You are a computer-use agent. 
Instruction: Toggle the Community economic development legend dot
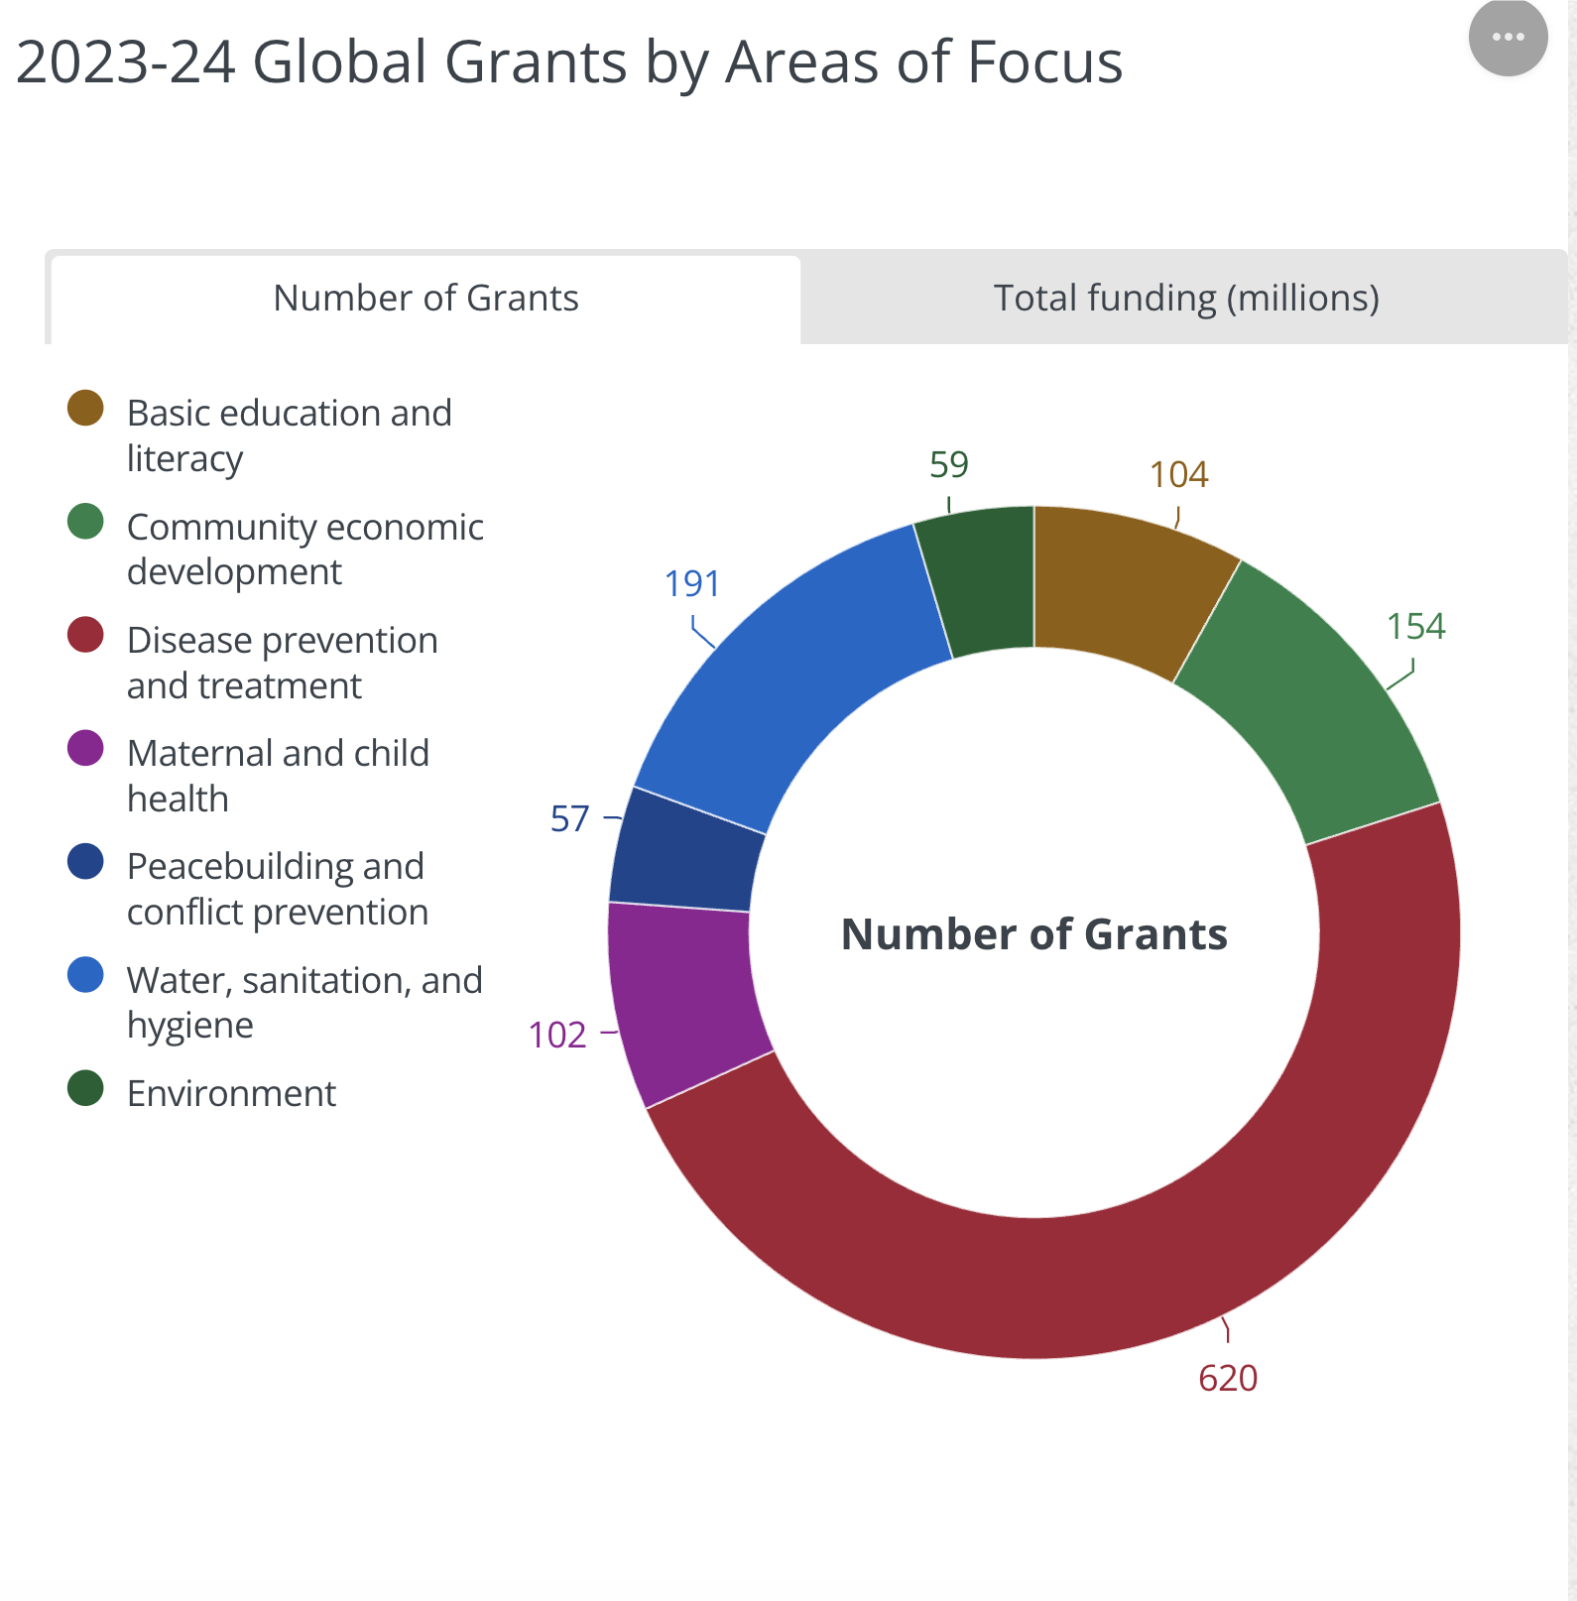(85, 522)
